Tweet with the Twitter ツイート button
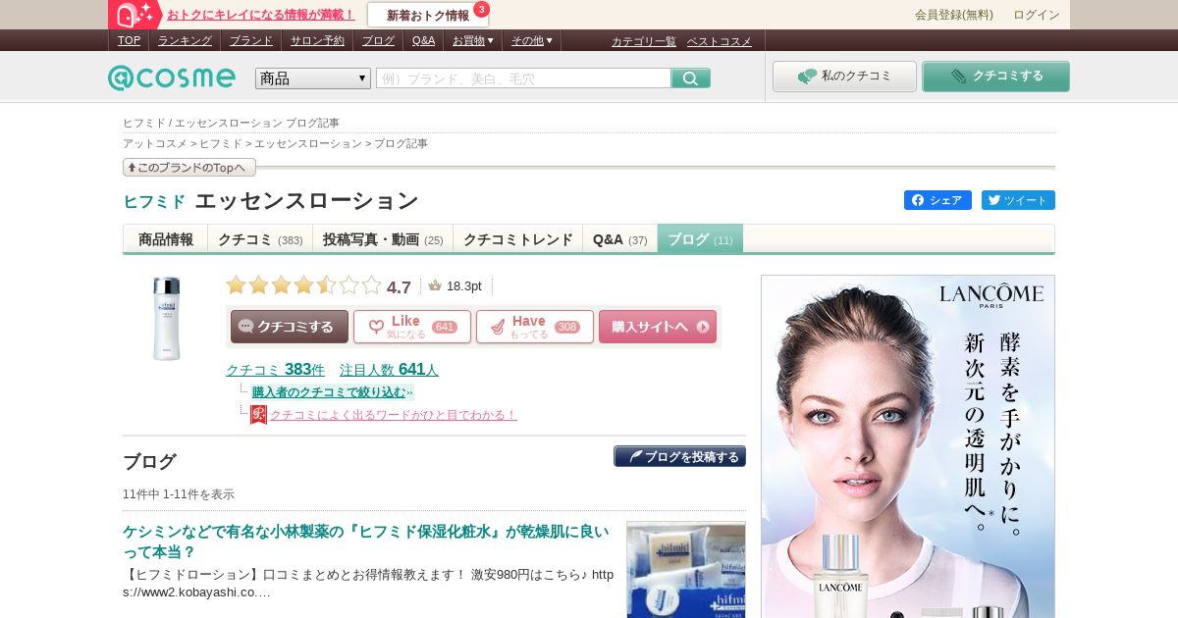1178x618 pixels. coord(1018,200)
